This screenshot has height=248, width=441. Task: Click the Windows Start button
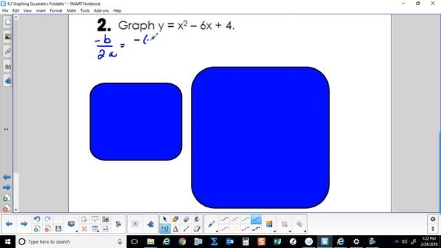pos(8,242)
